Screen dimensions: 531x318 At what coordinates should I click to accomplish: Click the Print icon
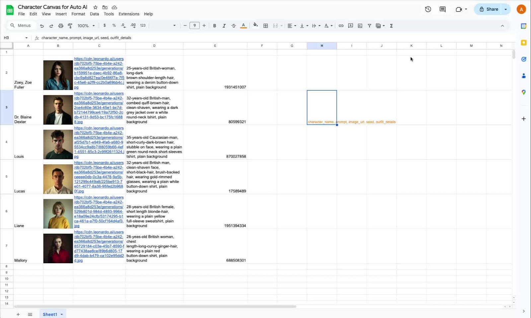61,26
